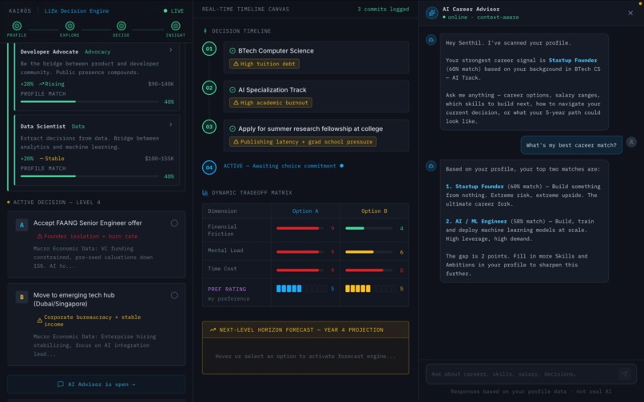Click the High academic burnout warning tag

point(271,103)
